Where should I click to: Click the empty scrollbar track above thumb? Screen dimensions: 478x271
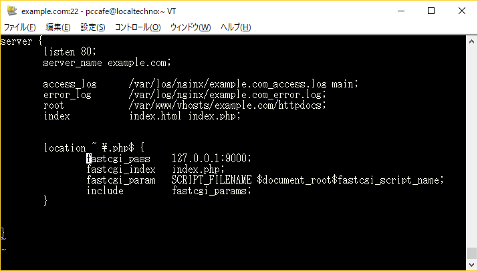tap(471, 147)
